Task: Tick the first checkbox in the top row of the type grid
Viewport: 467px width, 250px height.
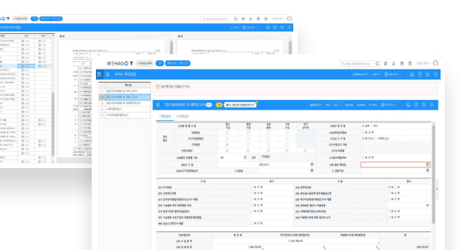Action: click(x=227, y=133)
